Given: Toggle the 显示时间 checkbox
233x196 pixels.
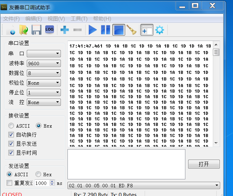Looking at the screenshot, I should [x=11, y=153].
